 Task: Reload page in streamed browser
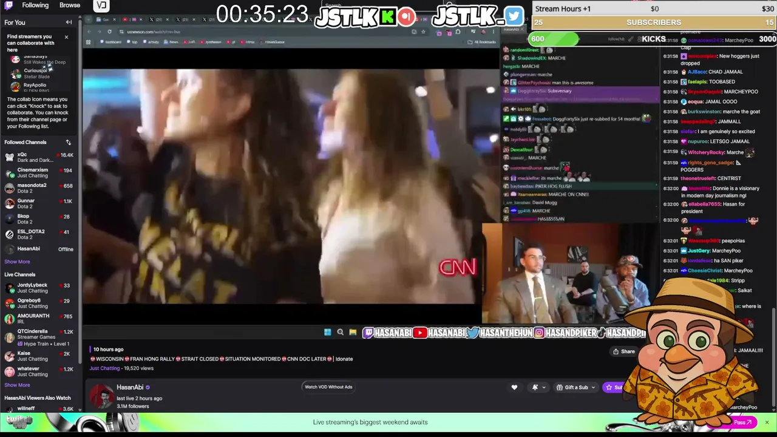point(109,32)
